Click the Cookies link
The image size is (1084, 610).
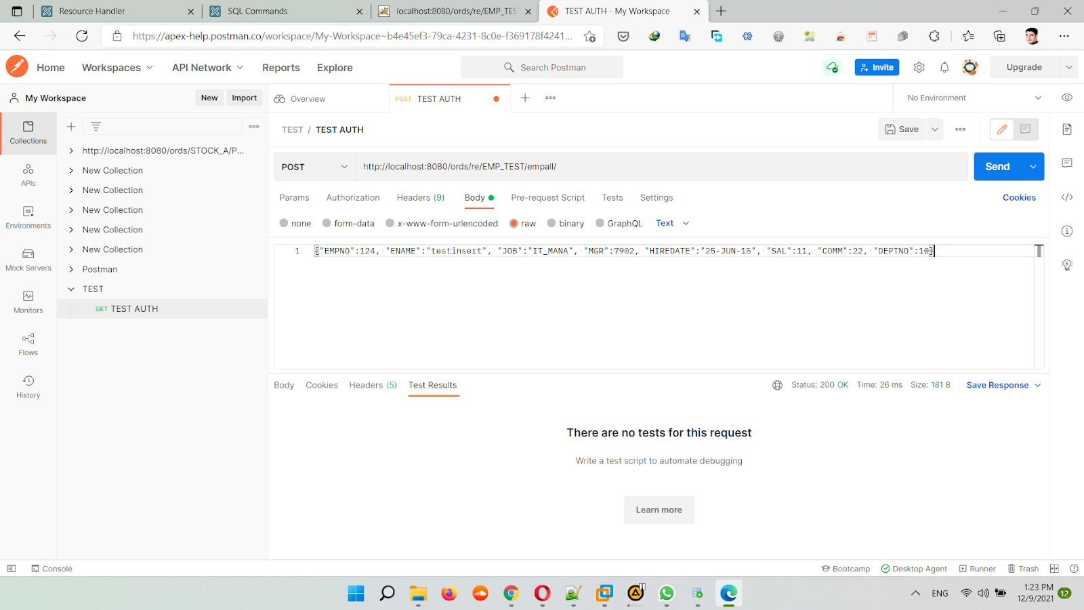click(x=1019, y=198)
